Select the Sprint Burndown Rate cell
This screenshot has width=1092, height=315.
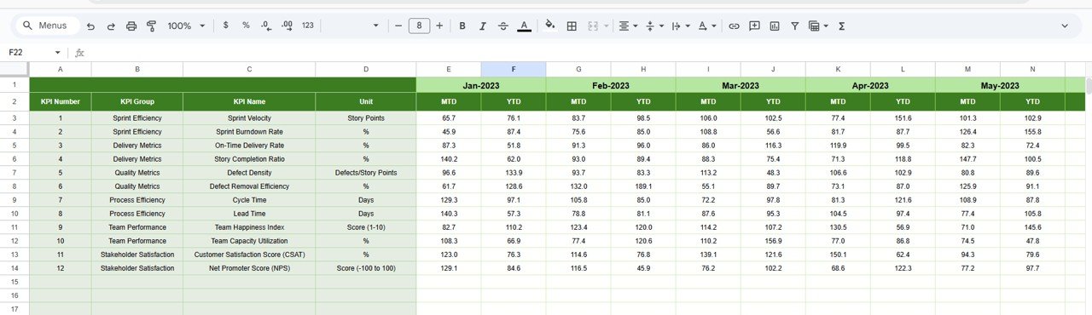(x=249, y=131)
